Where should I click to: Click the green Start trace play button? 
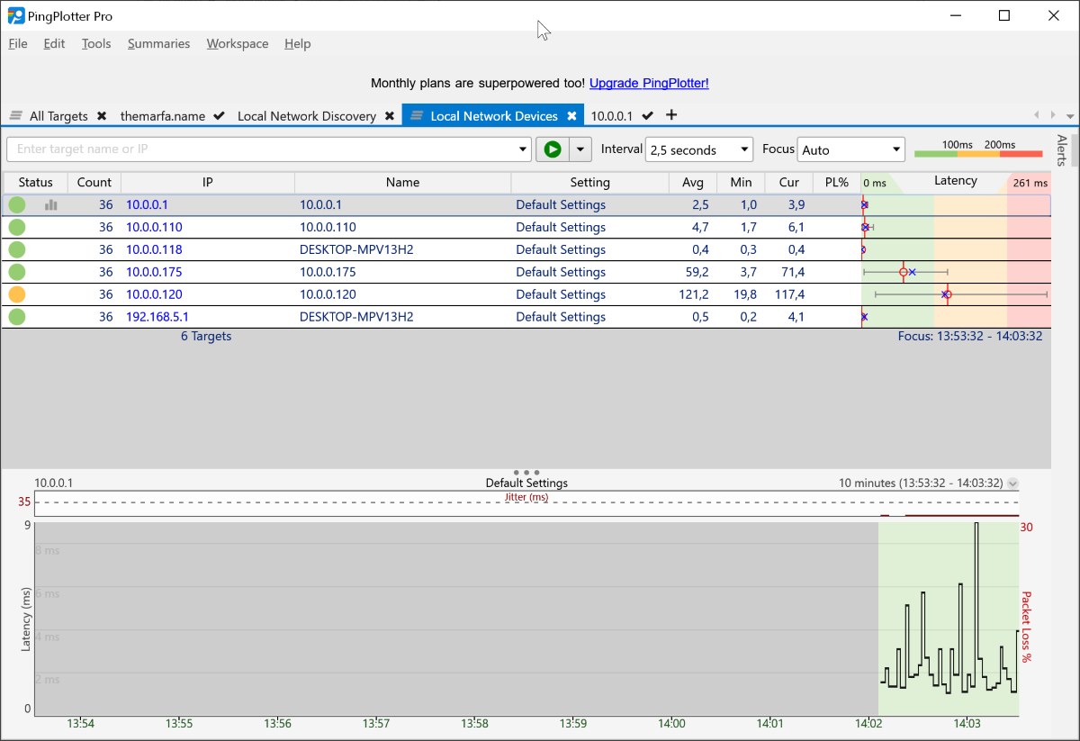pyautogui.click(x=553, y=149)
